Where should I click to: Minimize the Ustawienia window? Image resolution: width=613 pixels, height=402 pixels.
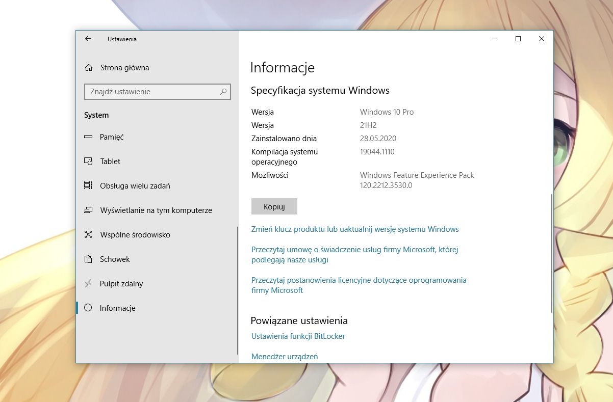pos(495,39)
